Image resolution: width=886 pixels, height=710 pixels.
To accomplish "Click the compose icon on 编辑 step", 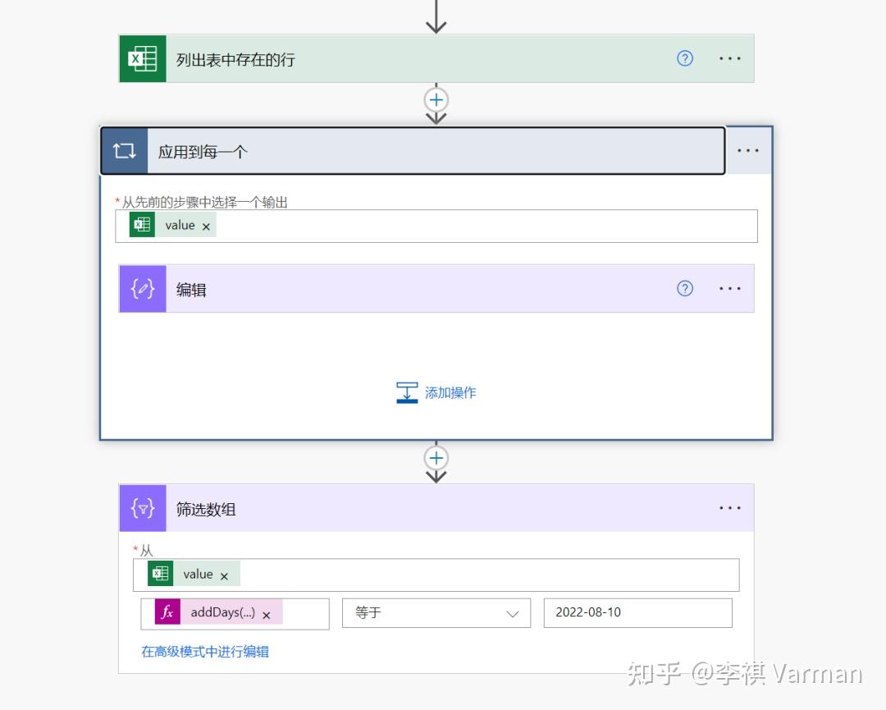I will pyautogui.click(x=143, y=289).
